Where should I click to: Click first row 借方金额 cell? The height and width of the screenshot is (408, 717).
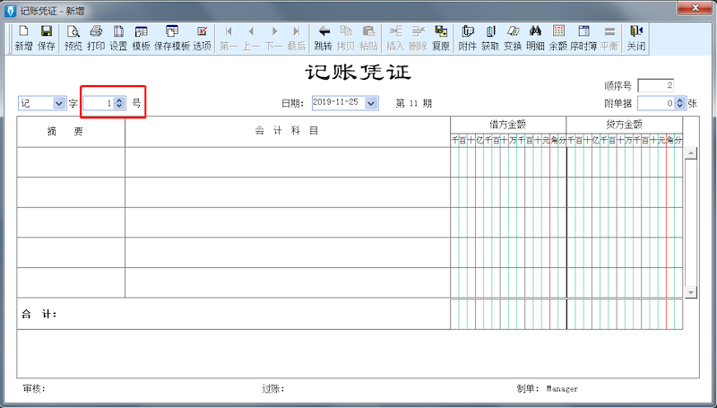[508, 162]
